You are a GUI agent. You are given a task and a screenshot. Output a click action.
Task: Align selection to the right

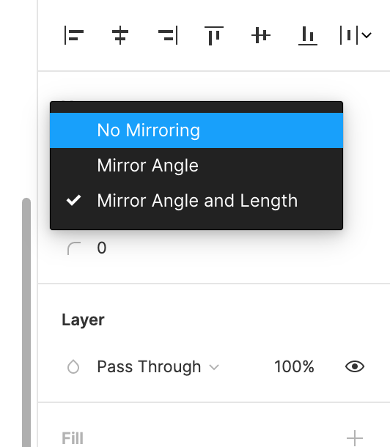coord(168,35)
